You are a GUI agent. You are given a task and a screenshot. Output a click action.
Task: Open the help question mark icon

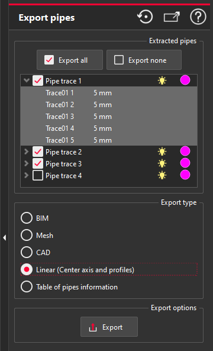coord(198,17)
